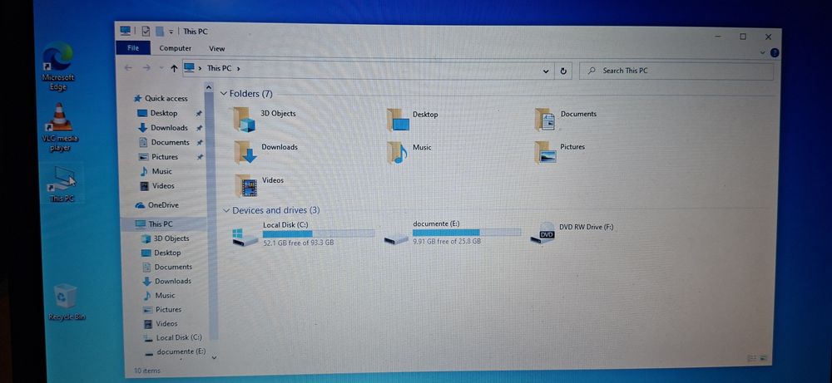This screenshot has width=832, height=383.
Task: Open the Computer ribbon tab
Action: (175, 48)
